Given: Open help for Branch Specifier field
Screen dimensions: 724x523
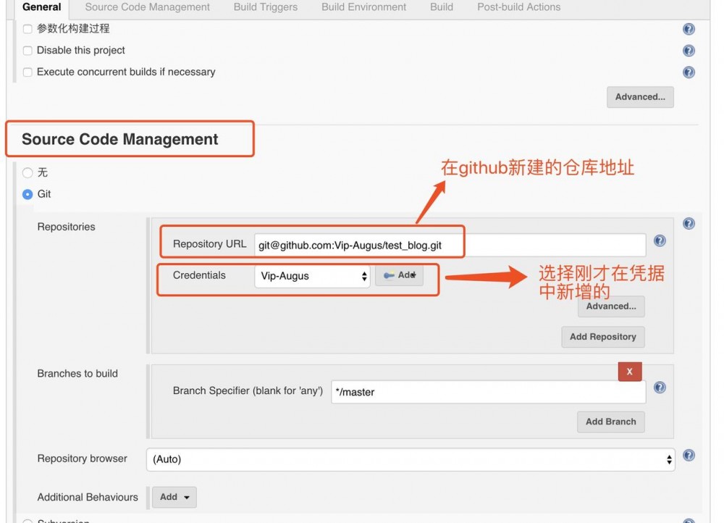Looking at the screenshot, I should click(x=660, y=388).
